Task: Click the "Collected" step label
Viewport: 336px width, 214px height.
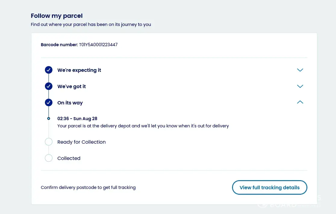Action: [x=69, y=158]
